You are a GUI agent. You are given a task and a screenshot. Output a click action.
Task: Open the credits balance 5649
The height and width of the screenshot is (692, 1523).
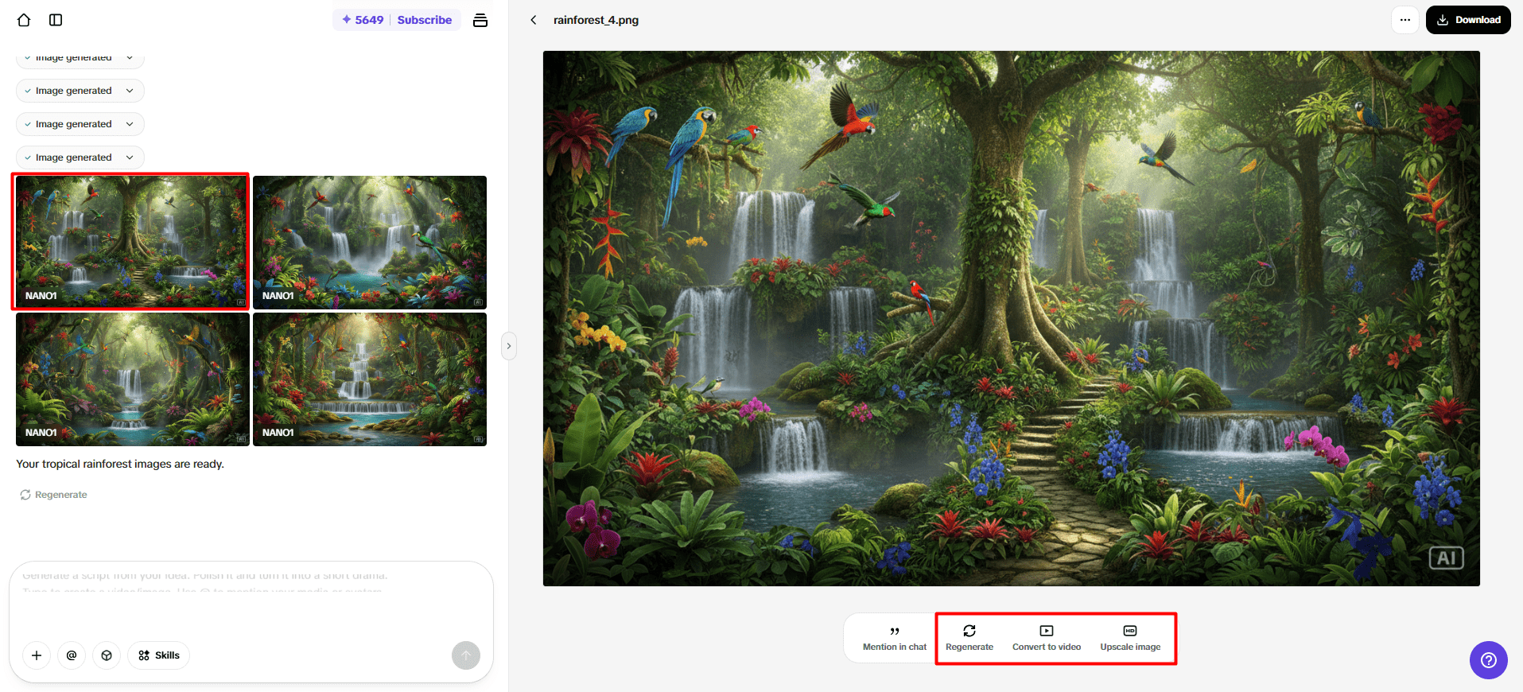click(363, 20)
